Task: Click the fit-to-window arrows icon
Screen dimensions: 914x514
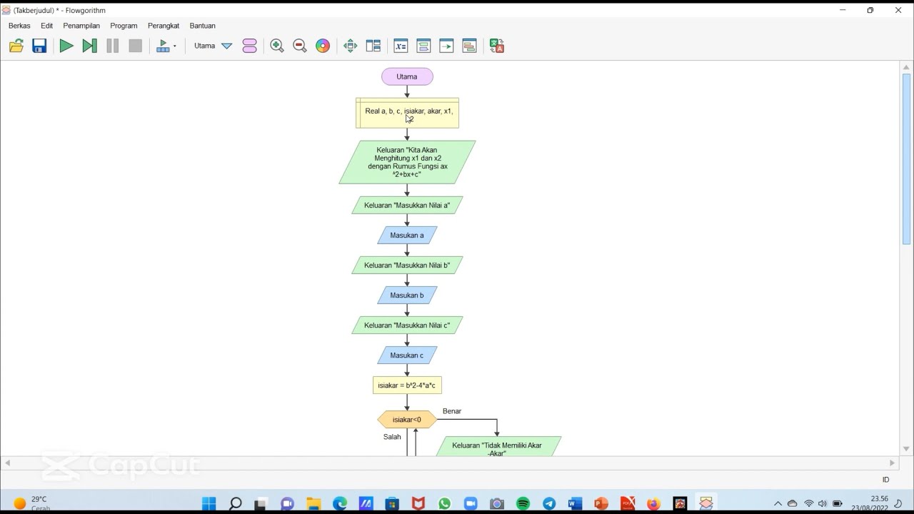Action: click(350, 46)
